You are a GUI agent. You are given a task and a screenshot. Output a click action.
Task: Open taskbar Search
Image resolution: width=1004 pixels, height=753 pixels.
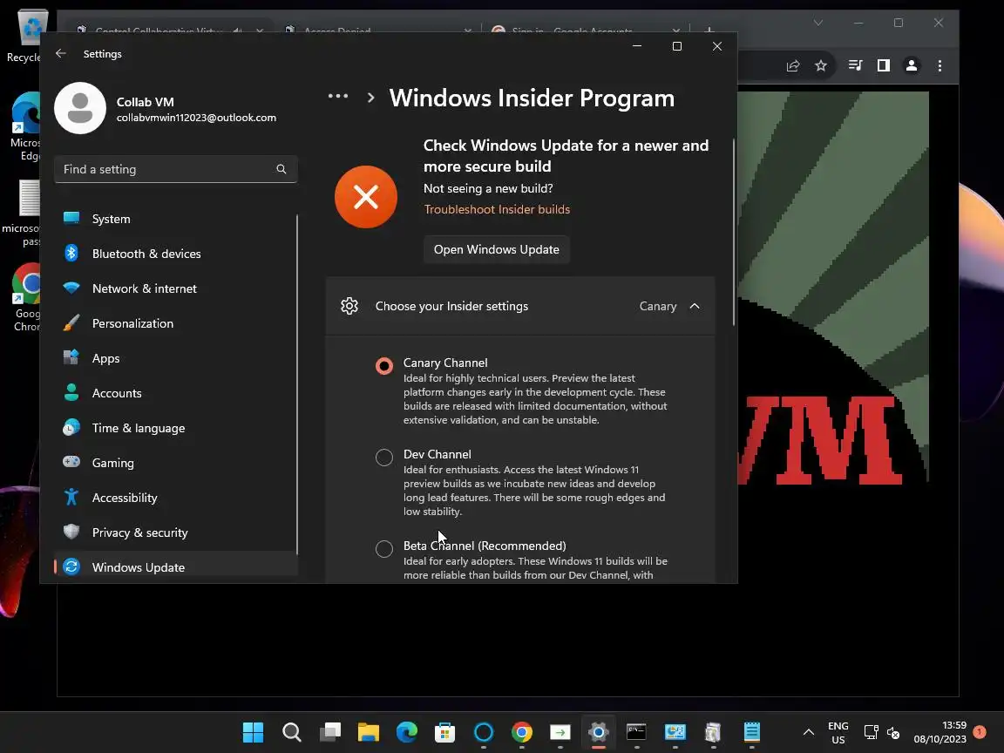[x=291, y=732]
